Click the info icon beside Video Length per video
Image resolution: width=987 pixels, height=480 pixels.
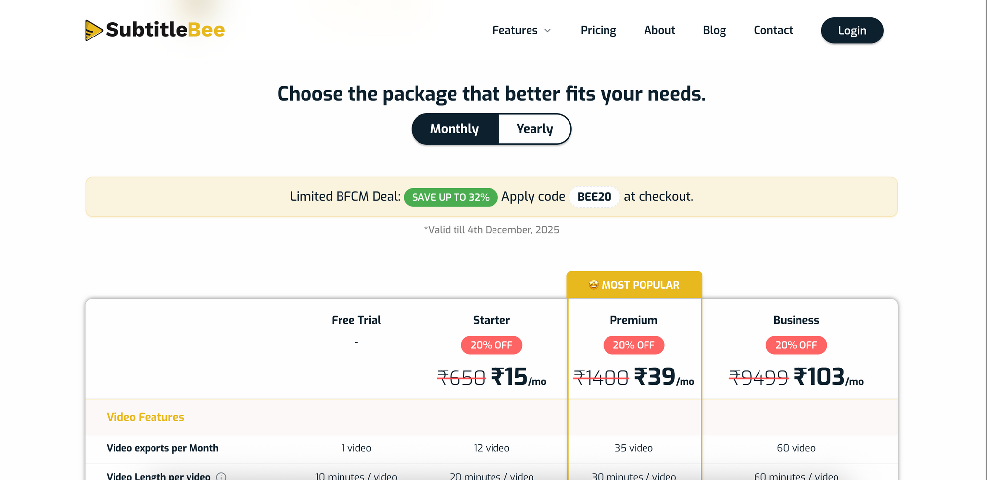[x=221, y=476]
